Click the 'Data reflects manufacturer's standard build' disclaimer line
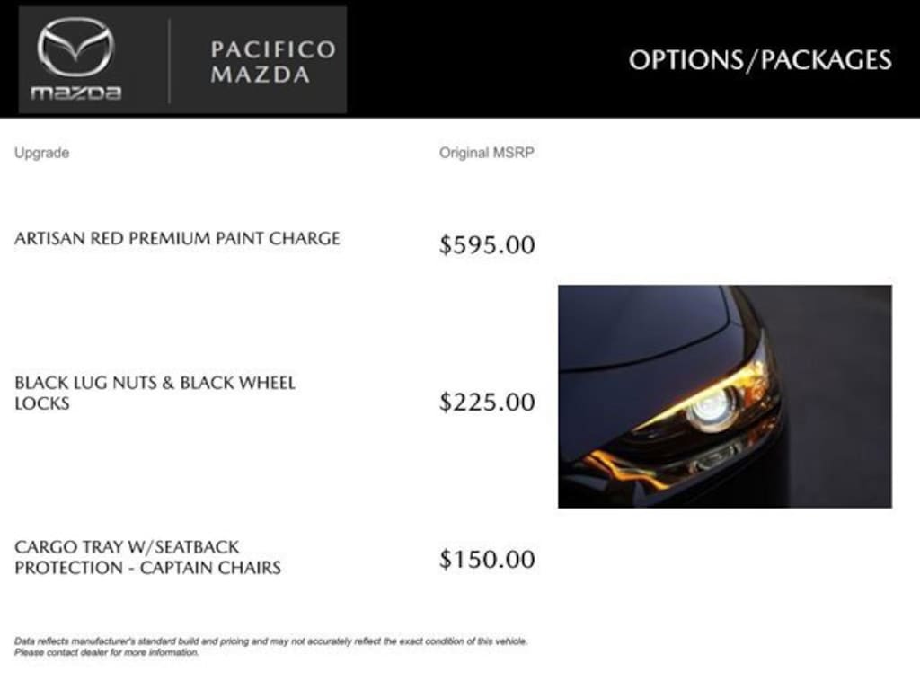The width and height of the screenshot is (920, 690). click(270, 641)
